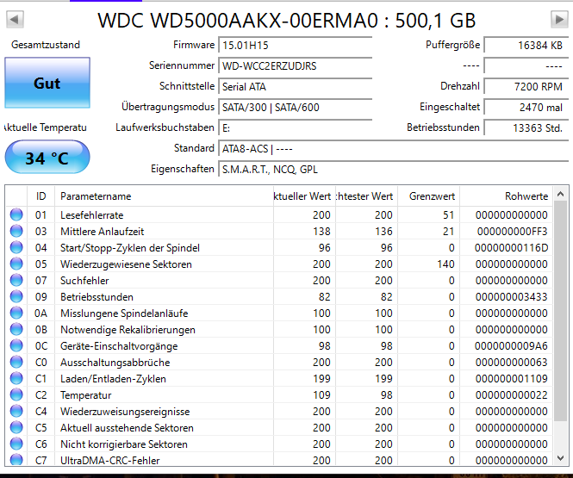This screenshot has height=478, width=573.
Task: Select the UltraDMA-CRC-Fehler parameter name
Action: point(110,461)
